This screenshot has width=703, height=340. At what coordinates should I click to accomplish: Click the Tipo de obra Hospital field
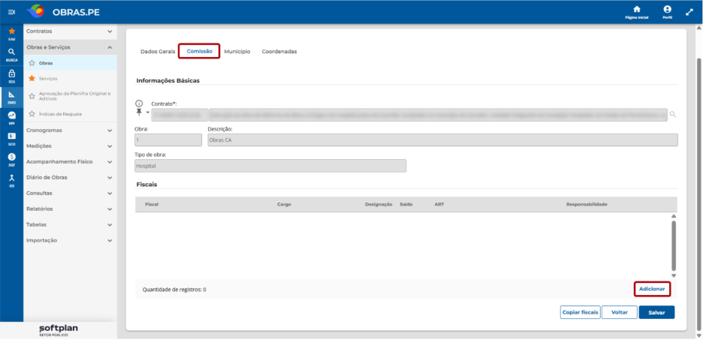(270, 166)
